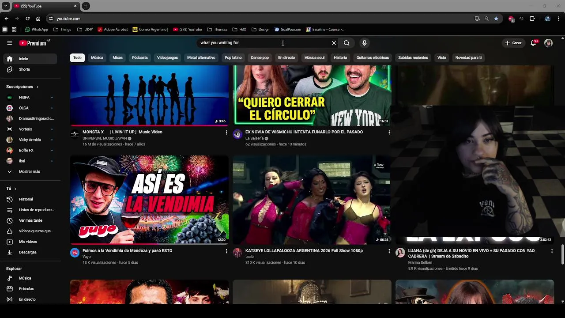The image size is (565, 318).
Task: Open more options for KATSEYE LOLLAPALOOZA video
Action: click(x=389, y=251)
